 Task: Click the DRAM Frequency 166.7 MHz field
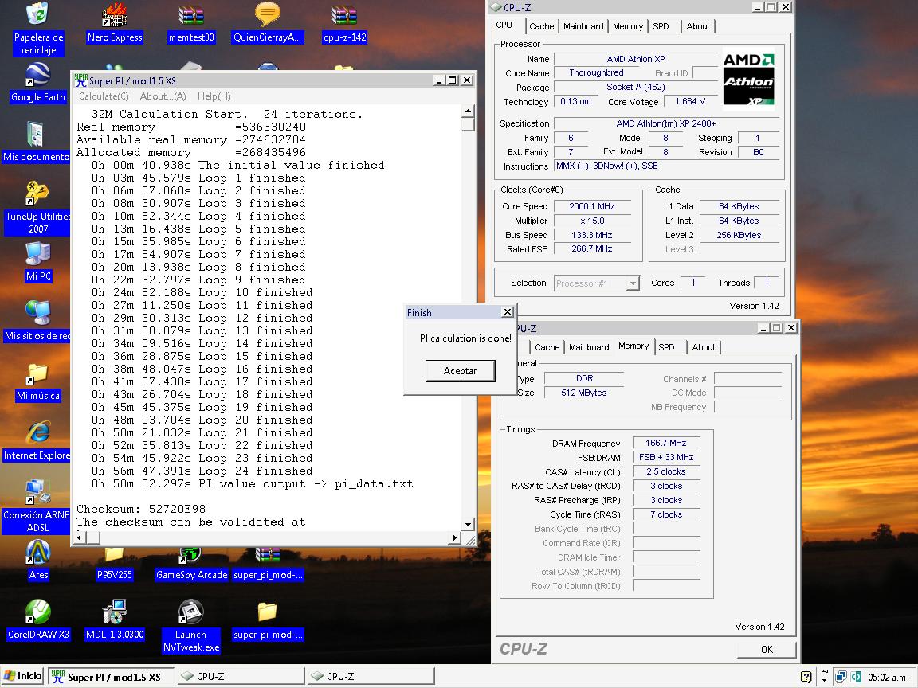666,443
